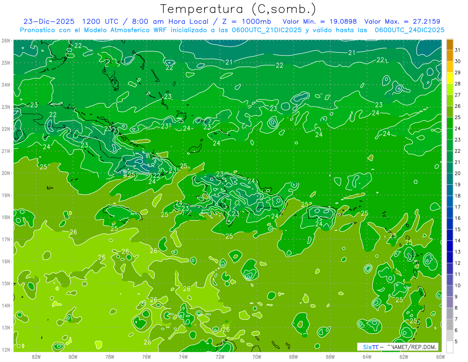Click the '12N' latitude label
Screen dimensions: 468x362
point(5,350)
